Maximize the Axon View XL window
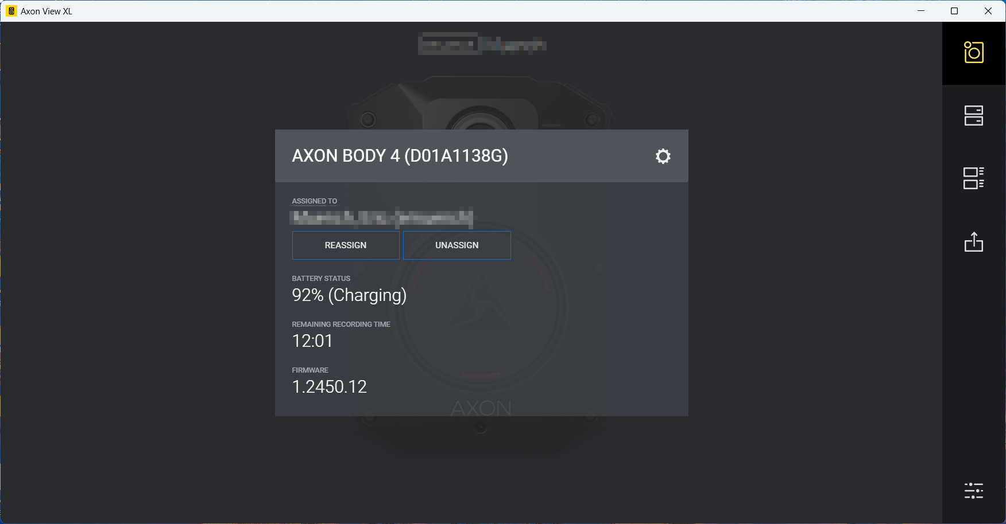This screenshot has height=524, width=1006. pos(954,11)
